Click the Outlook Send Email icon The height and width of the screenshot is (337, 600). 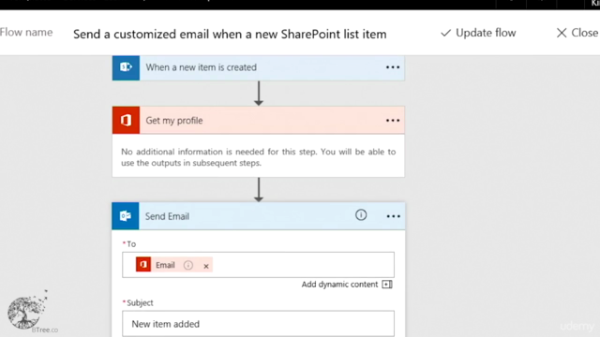pos(126,216)
